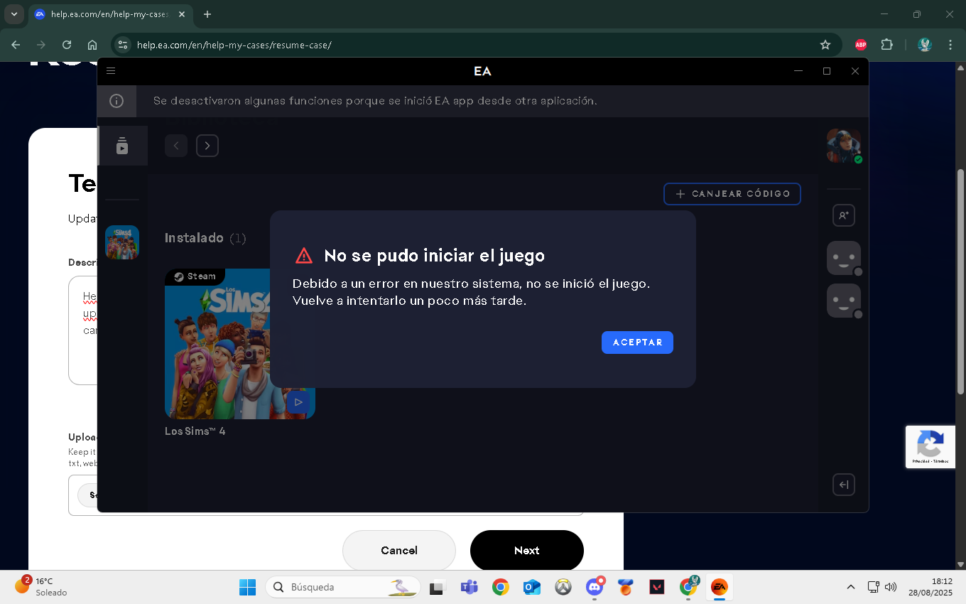Collapse the friends panel arrow icon
966x604 pixels.
pos(844,485)
